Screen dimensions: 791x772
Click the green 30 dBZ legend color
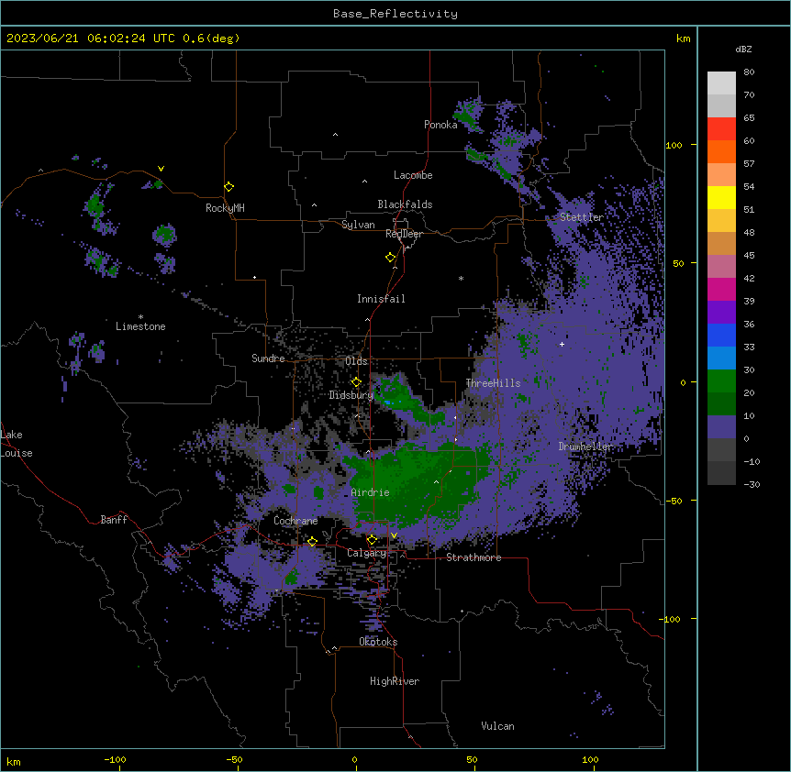[x=721, y=381]
